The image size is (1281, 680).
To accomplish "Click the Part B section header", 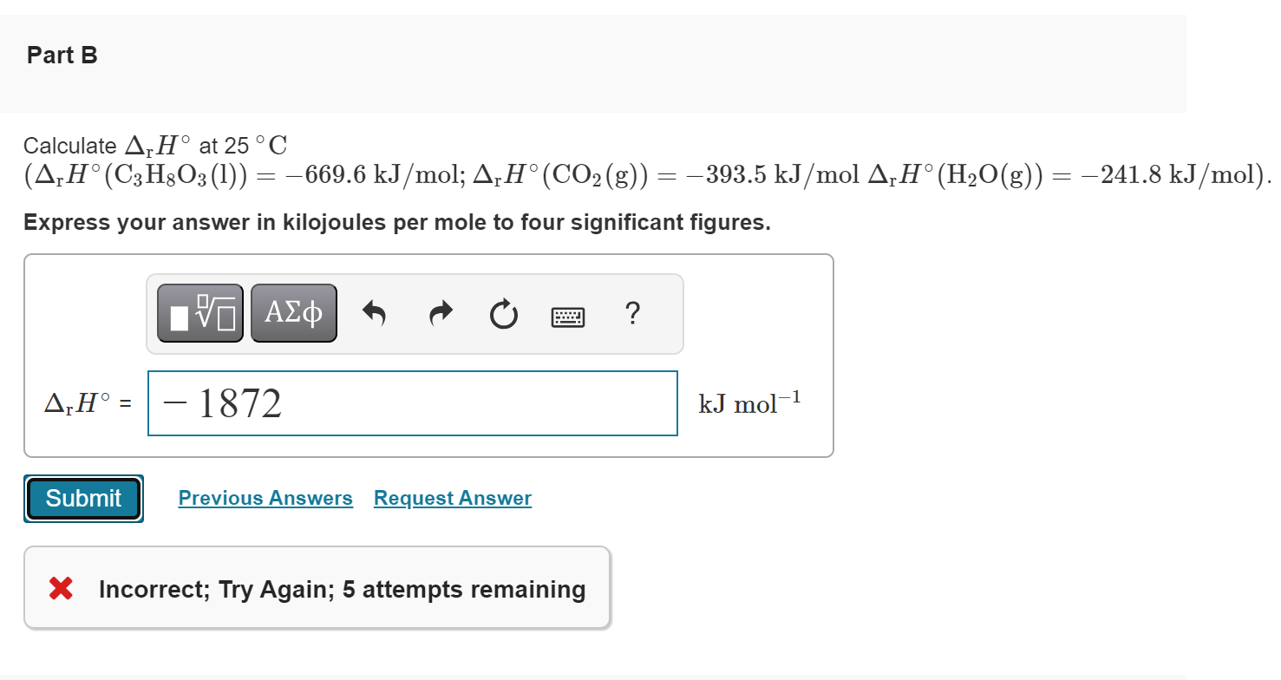I will (62, 55).
